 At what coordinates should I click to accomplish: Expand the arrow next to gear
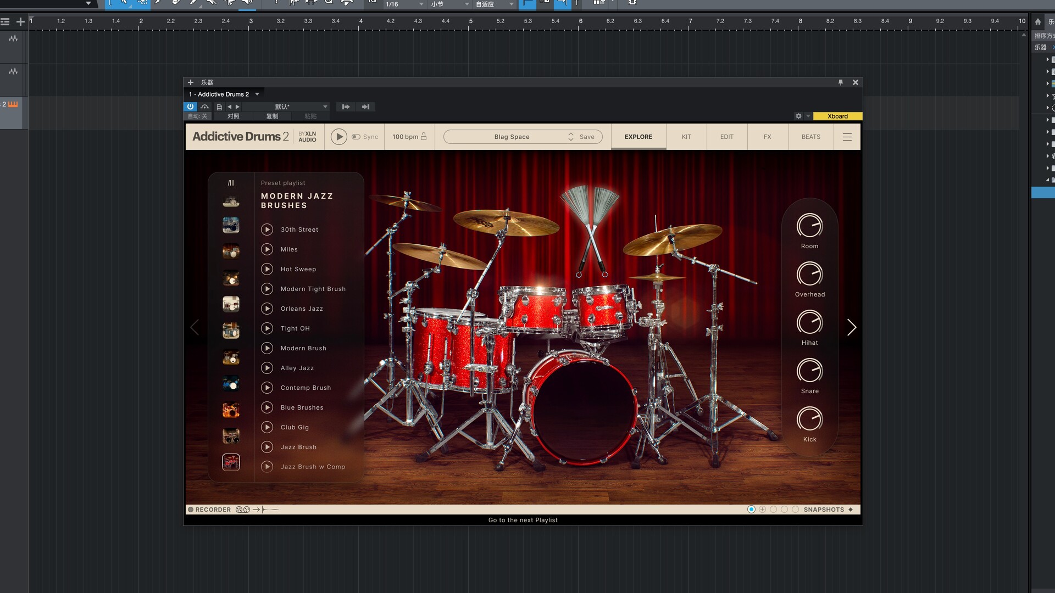click(808, 116)
